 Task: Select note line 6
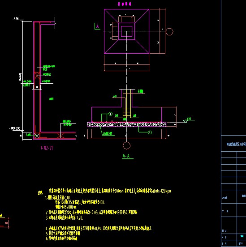(x=62, y=238)
